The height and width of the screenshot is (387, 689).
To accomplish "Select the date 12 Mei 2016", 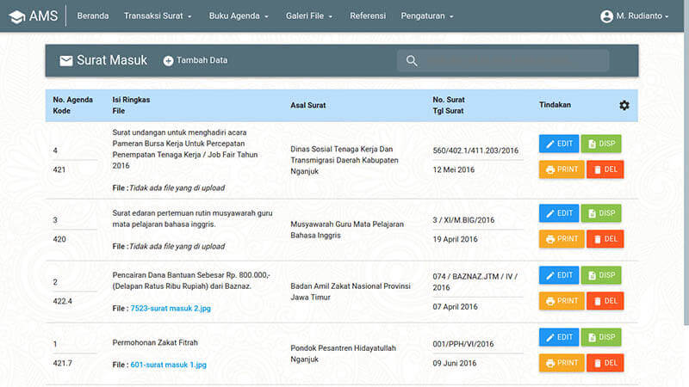I will point(454,169).
